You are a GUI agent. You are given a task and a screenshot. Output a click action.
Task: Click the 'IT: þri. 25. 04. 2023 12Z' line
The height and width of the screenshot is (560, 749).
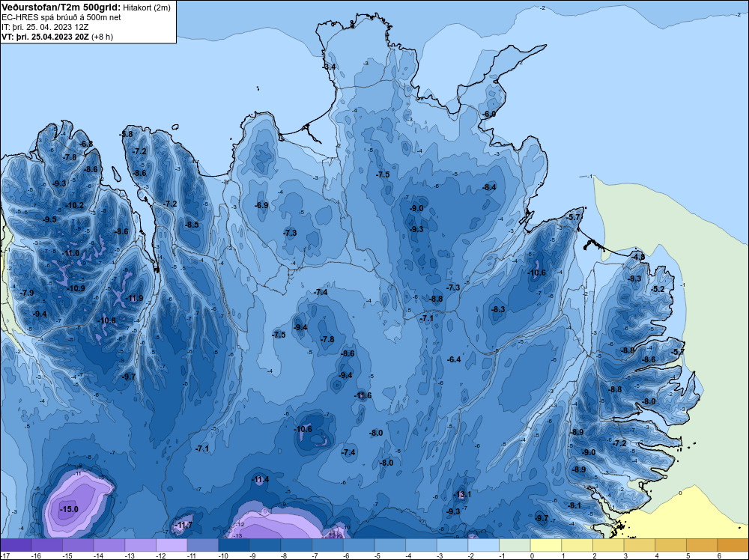45,27
